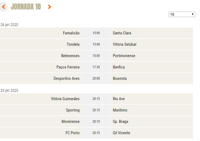Click Benfica team name
The image size is (200, 141).
click(x=119, y=67)
